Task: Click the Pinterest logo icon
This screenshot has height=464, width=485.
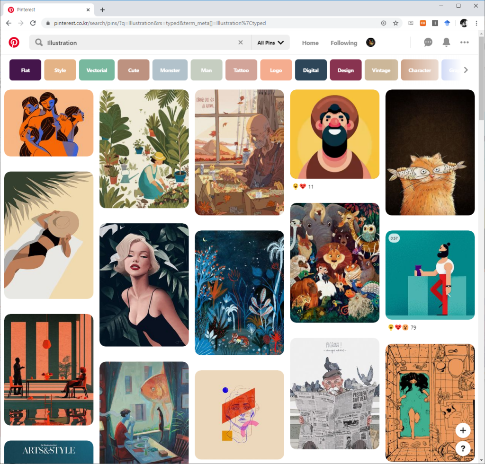Action: (14, 43)
